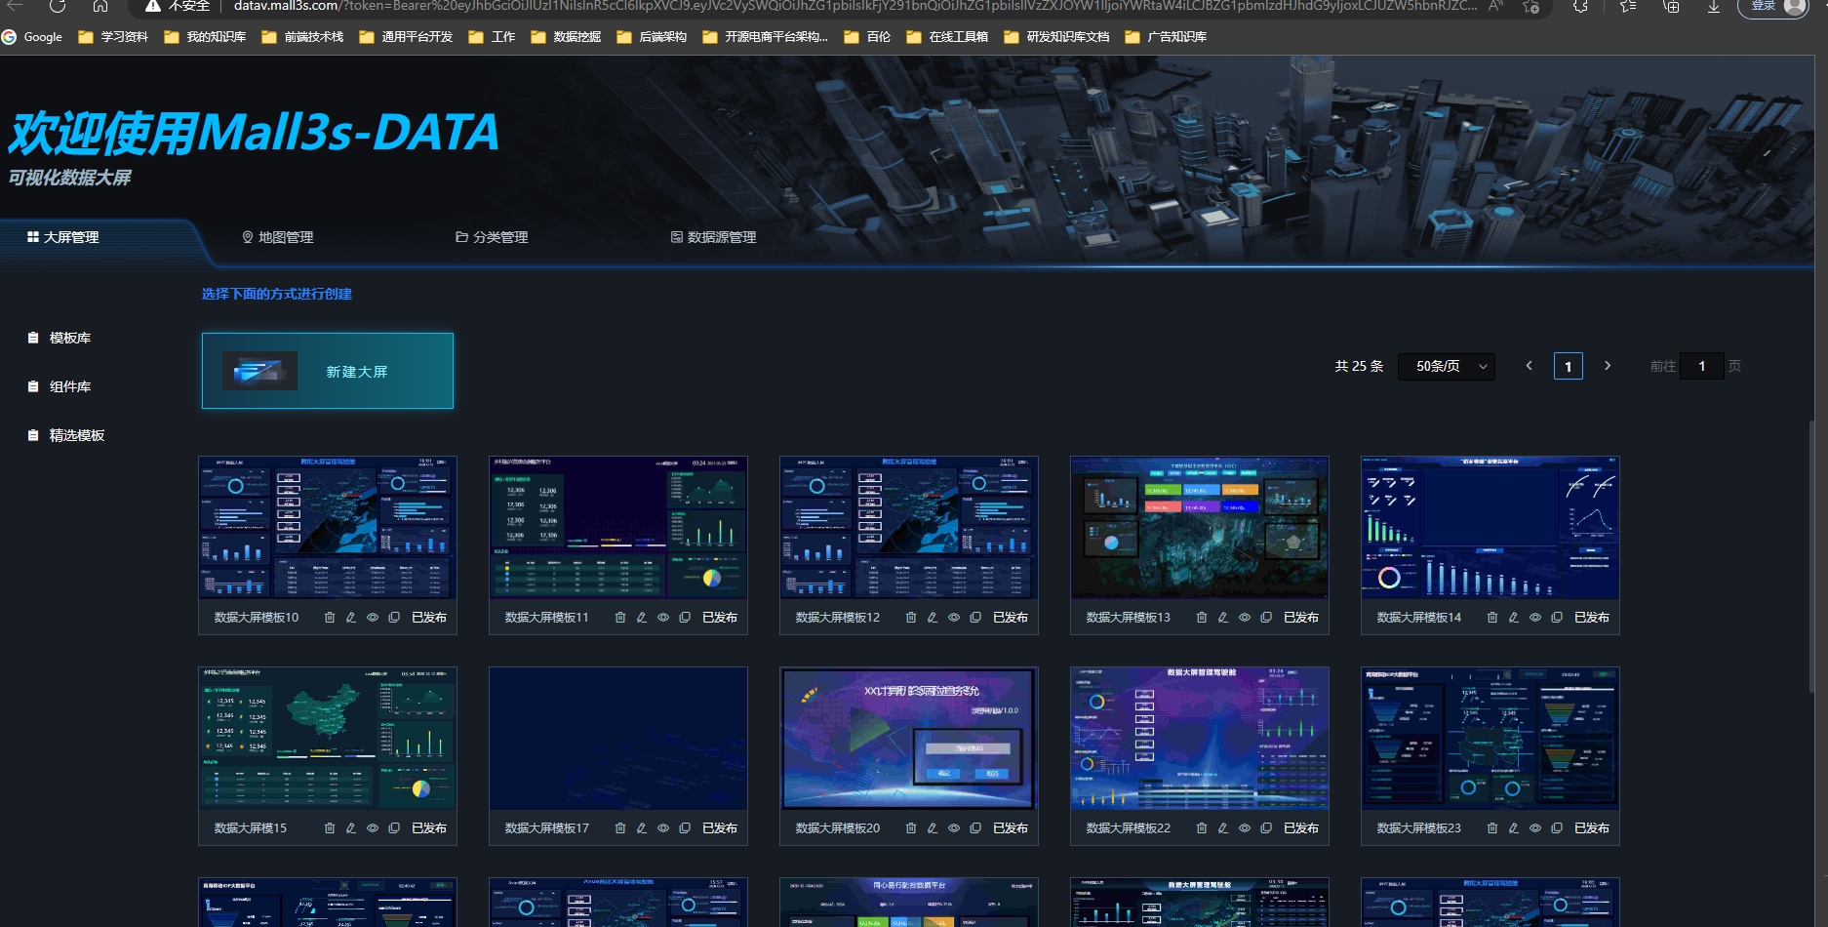Go to next page arrow
The width and height of the screenshot is (1828, 927).
pyautogui.click(x=1608, y=366)
